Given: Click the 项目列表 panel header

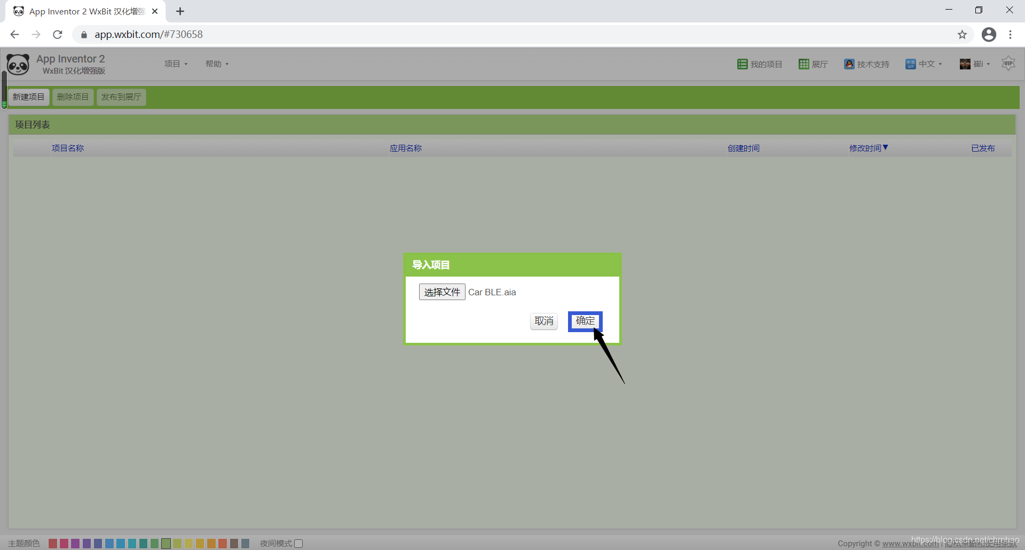Looking at the screenshot, I should coord(512,124).
